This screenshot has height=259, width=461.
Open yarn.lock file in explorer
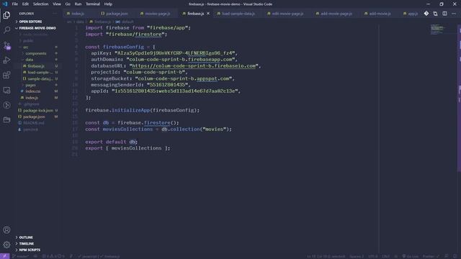(30, 129)
